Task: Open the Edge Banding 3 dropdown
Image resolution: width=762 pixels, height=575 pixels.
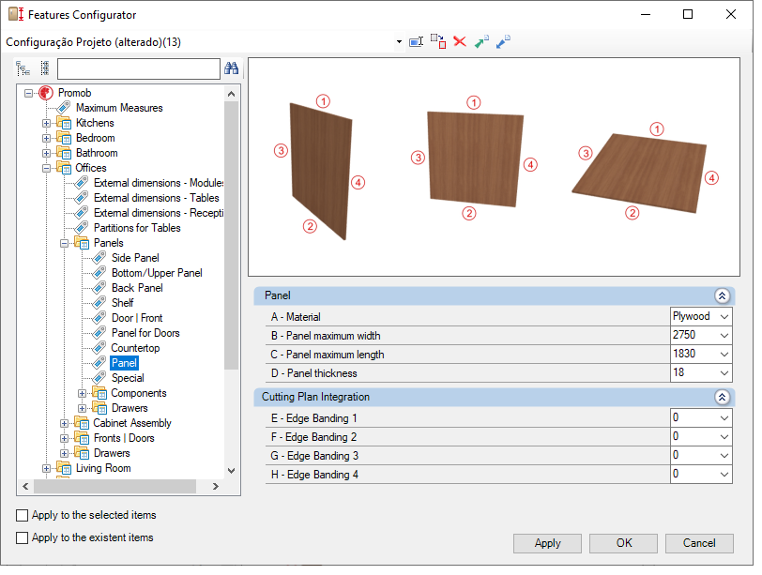Action: (x=724, y=456)
